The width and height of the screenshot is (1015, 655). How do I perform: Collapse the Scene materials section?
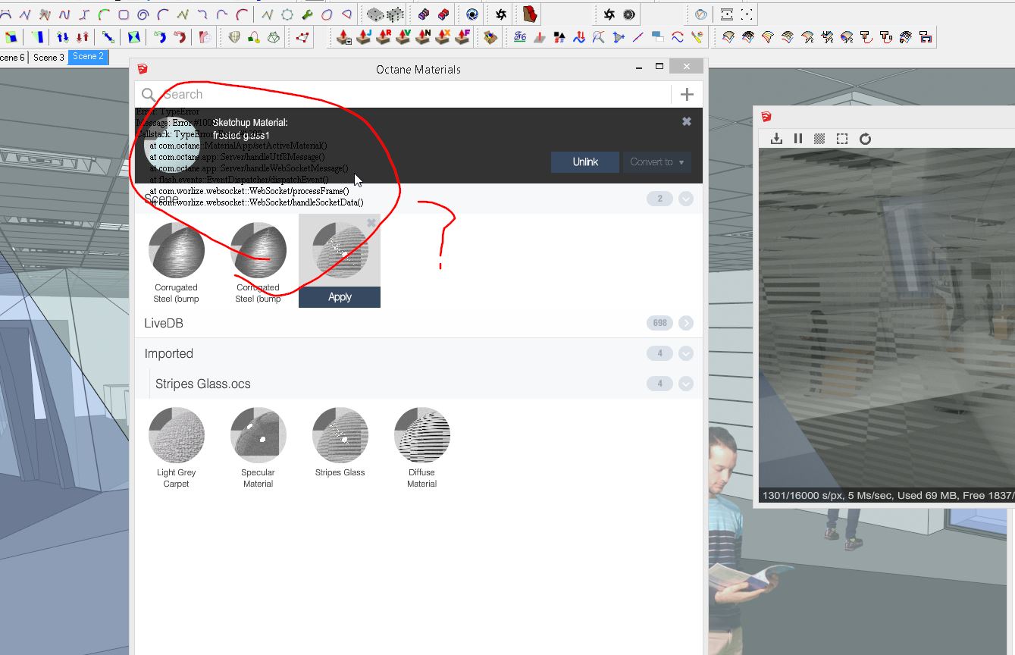(686, 199)
